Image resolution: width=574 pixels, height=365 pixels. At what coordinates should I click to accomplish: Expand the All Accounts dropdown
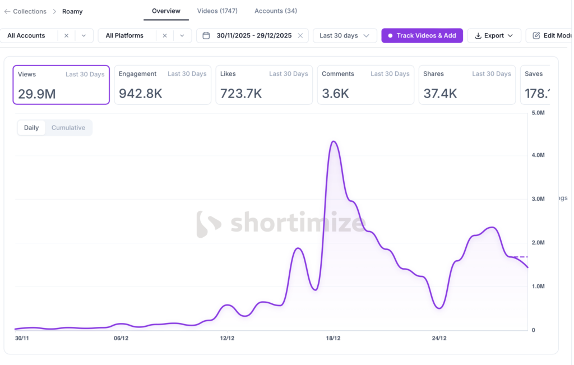click(84, 35)
